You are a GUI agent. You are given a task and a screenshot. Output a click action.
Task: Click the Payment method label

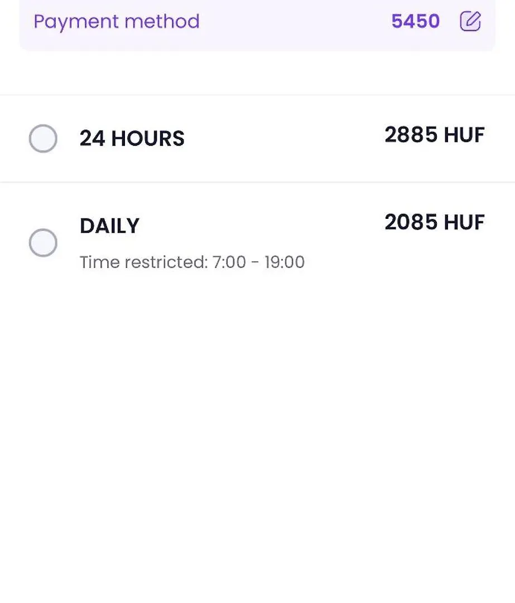(x=117, y=22)
